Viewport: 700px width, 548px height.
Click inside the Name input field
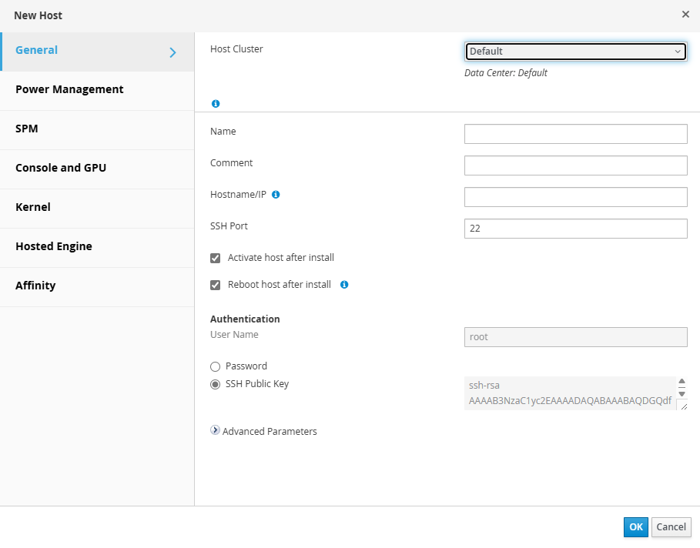(575, 133)
